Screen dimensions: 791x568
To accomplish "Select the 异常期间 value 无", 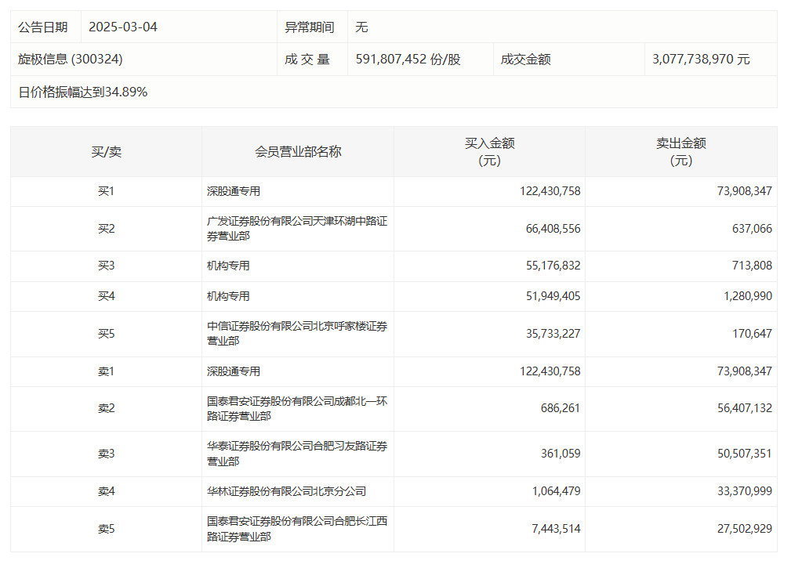I will (x=361, y=27).
